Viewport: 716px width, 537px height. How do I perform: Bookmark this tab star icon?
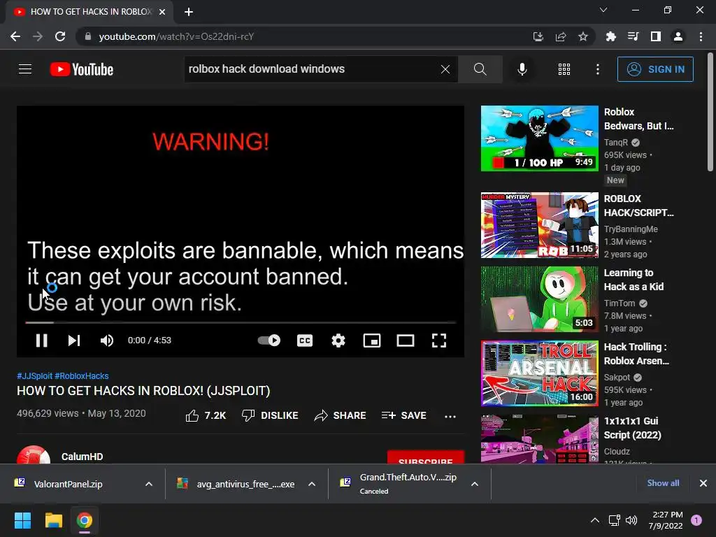(583, 36)
